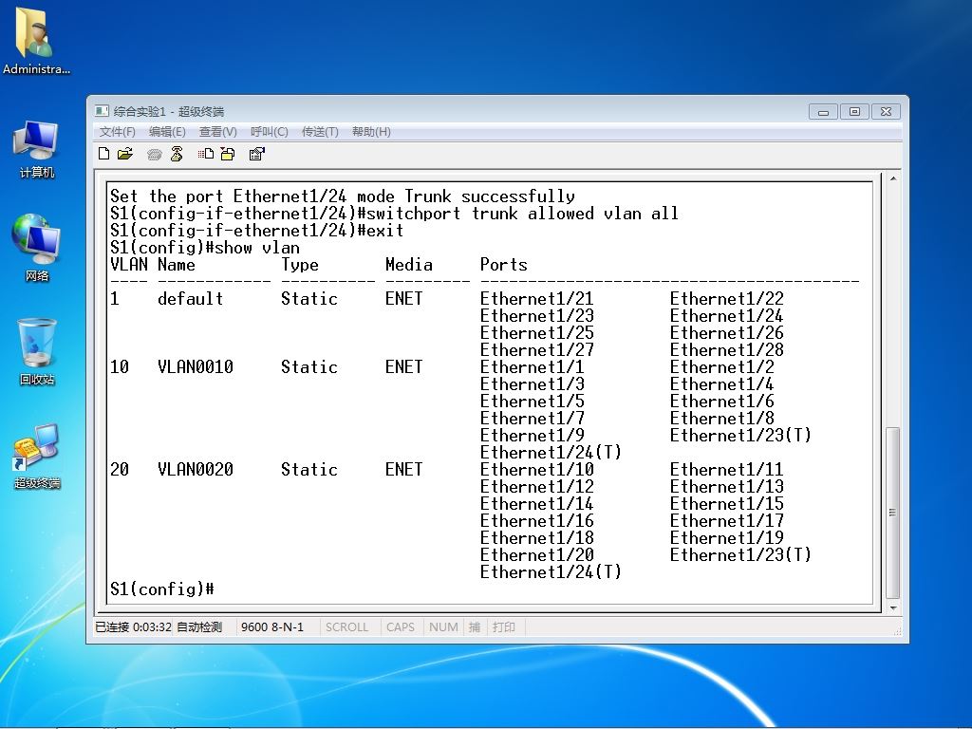This screenshot has height=729, width=972.
Task: Click the Disconnect toolbar icon
Action: tap(177, 154)
